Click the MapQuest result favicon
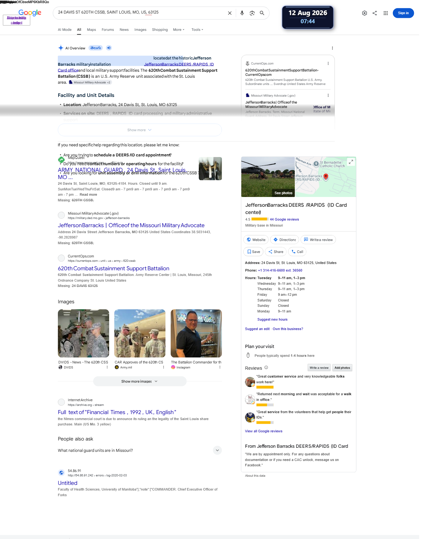Image resolution: width=424 pixels, height=539 pixels. click(x=61, y=160)
